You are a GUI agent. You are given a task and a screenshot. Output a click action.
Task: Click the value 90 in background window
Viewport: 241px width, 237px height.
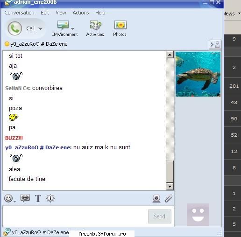[x=234, y=118]
